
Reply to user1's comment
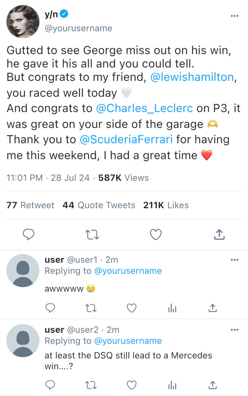[x=50, y=308]
